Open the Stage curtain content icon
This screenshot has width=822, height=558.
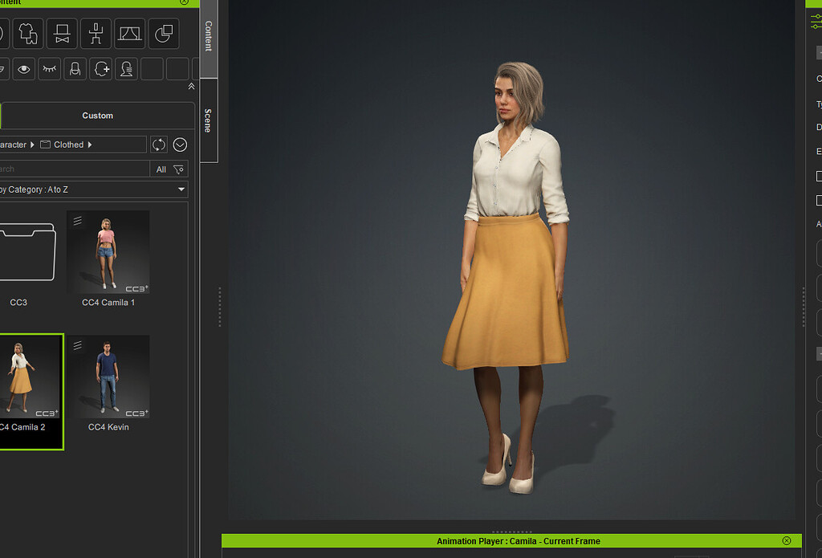[129, 33]
